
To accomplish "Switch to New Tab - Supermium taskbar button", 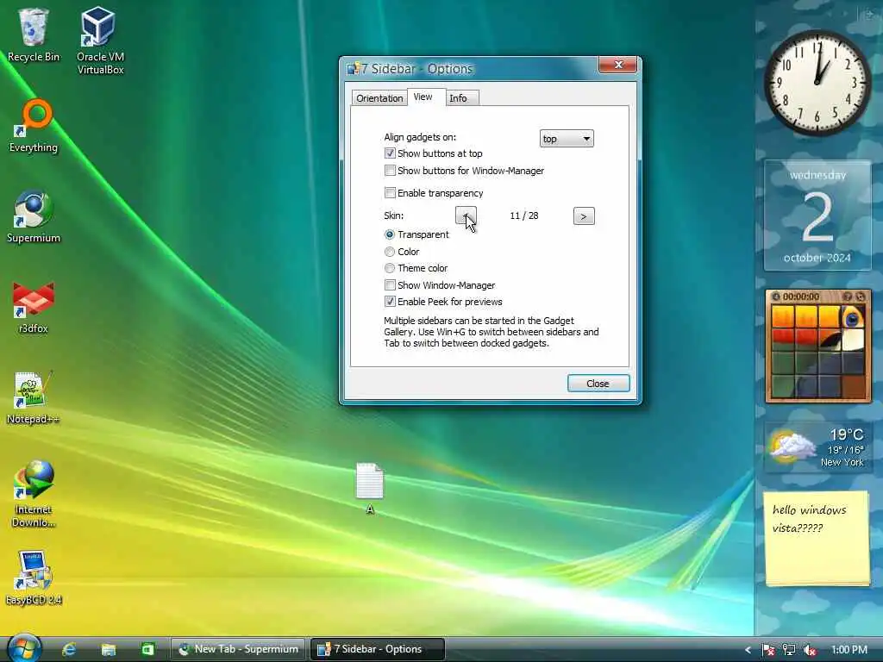I will click(x=238, y=649).
